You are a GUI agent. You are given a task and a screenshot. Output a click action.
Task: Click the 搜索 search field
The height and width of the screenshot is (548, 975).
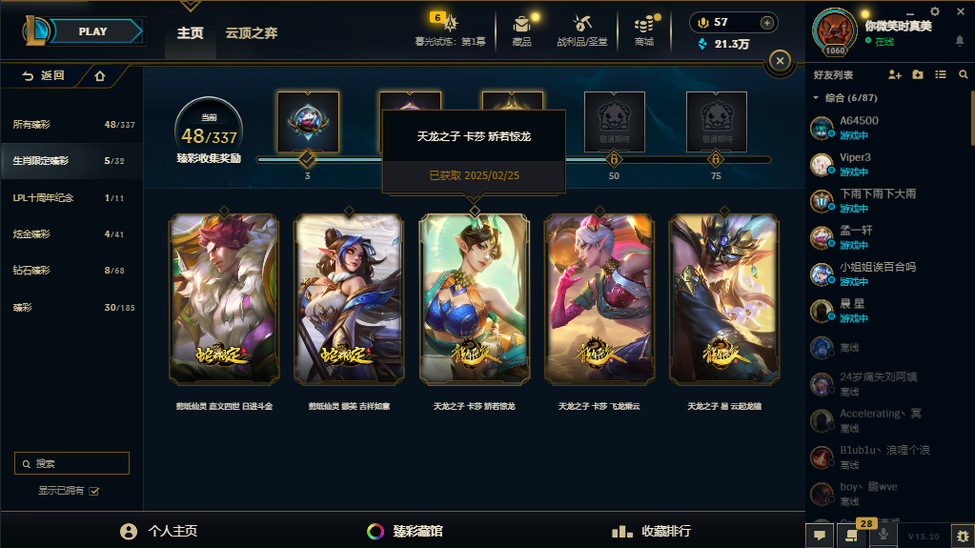pyautogui.click(x=71, y=463)
